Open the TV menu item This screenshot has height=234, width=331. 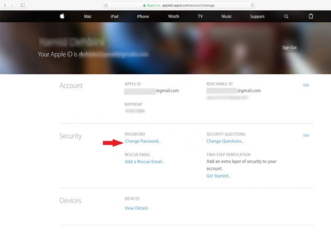200,17
